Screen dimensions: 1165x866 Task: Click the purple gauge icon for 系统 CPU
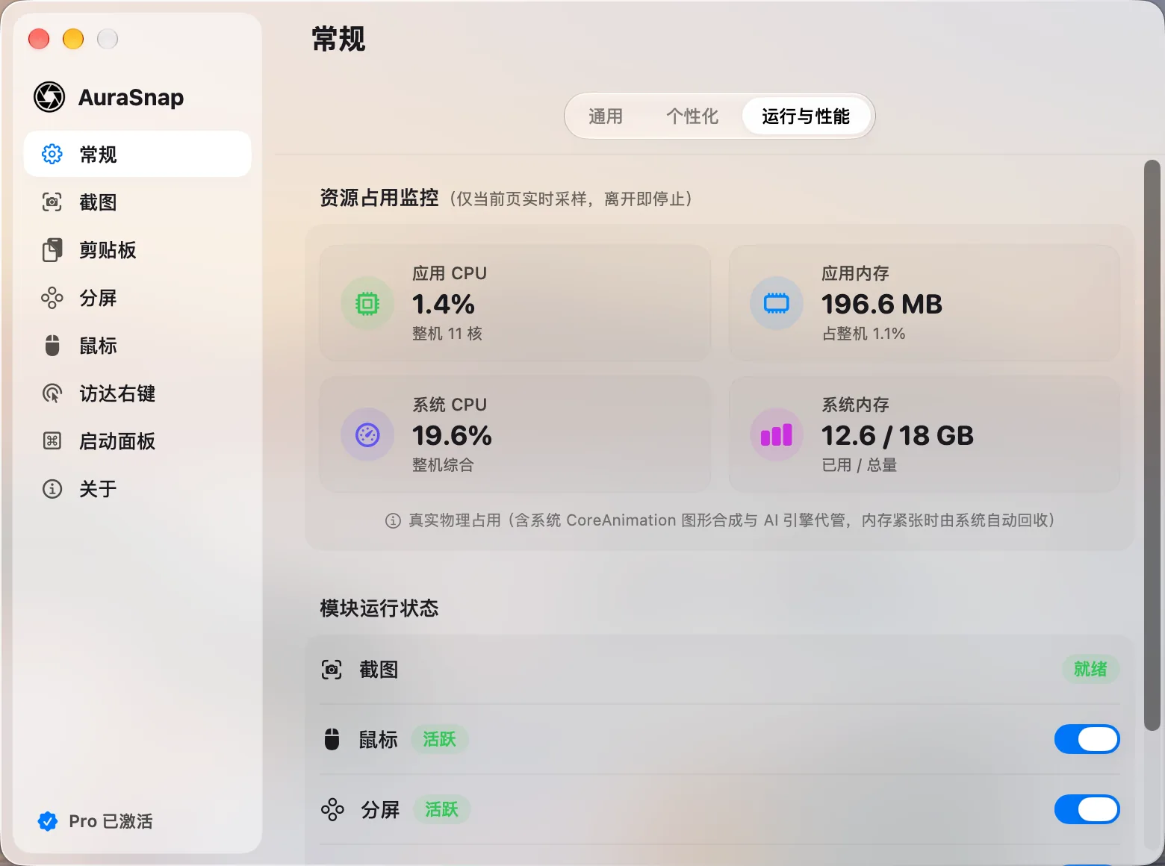(x=367, y=434)
